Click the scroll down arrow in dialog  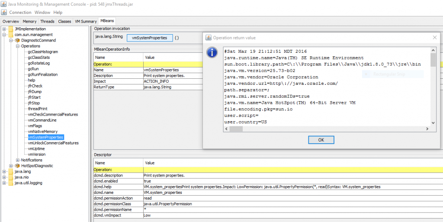pyautogui.click(x=433, y=123)
